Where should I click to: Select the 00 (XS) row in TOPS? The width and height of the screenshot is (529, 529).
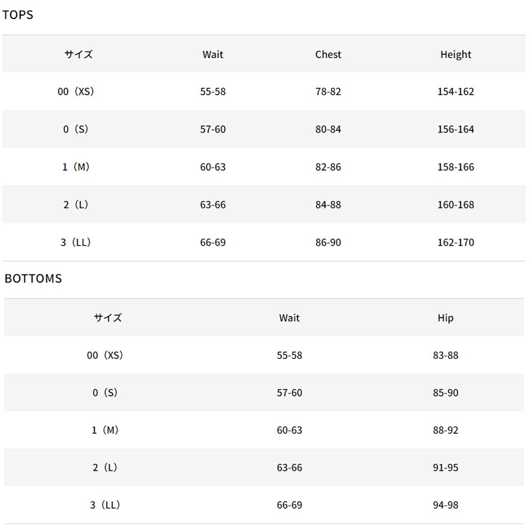[x=264, y=91]
